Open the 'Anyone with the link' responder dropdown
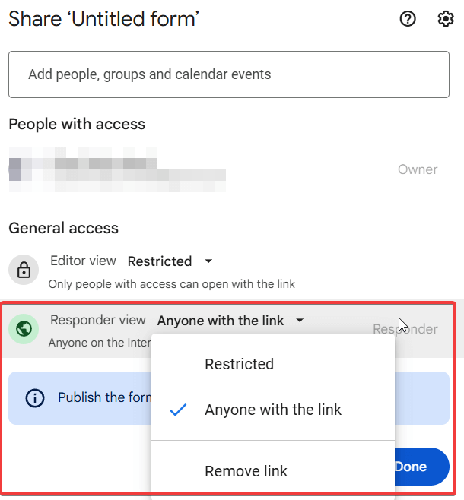 [x=221, y=321]
